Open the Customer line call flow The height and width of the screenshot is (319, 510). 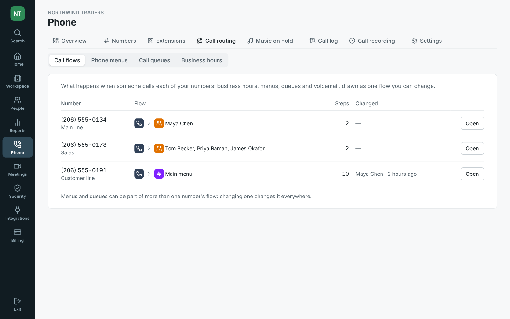pos(472,174)
